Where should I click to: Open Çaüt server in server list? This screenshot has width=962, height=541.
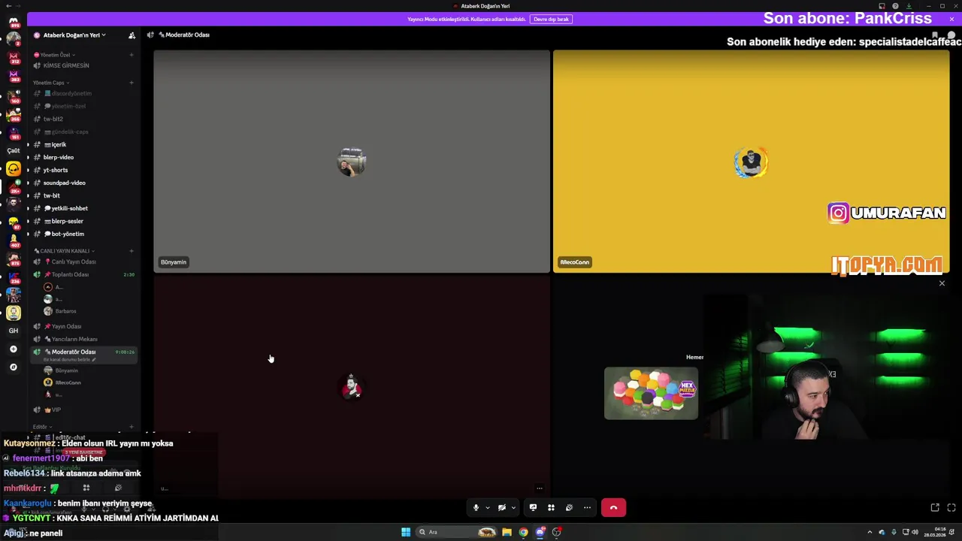(x=14, y=150)
